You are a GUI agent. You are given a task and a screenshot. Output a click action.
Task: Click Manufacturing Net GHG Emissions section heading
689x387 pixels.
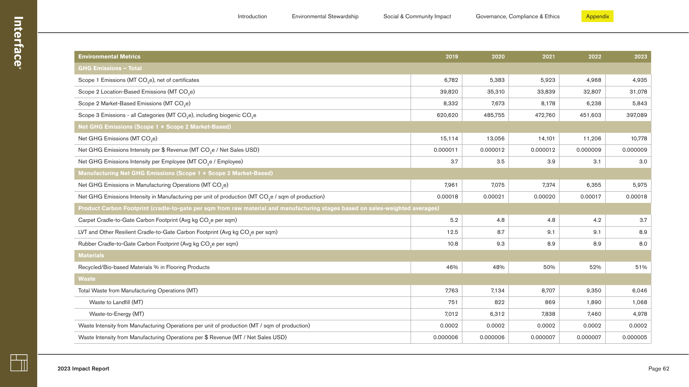175,173
